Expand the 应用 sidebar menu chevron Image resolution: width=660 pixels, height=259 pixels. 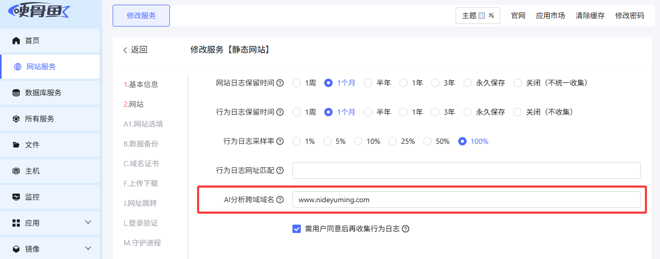[x=88, y=223]
